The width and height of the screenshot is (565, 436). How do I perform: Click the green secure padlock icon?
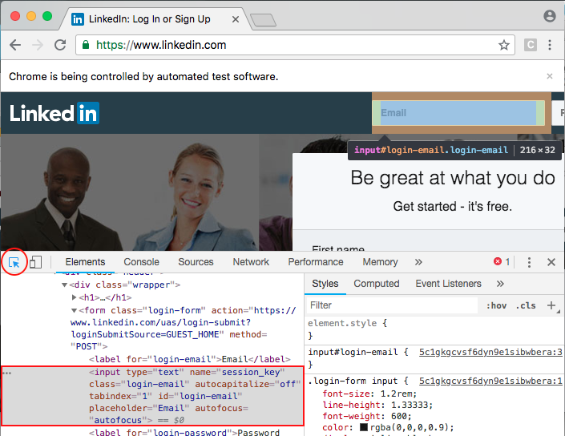86,45
